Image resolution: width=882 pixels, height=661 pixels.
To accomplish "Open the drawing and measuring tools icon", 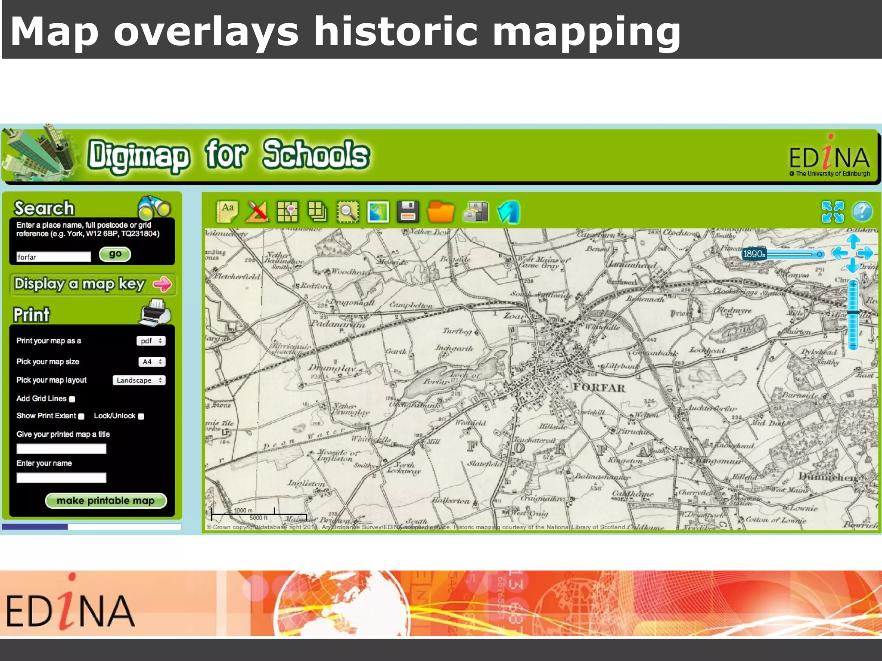I will tap(257, 212).
